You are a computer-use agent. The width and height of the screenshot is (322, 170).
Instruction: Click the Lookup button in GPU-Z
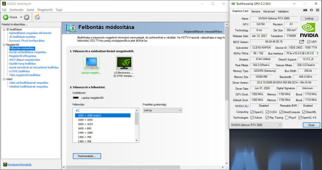point(309,18)
